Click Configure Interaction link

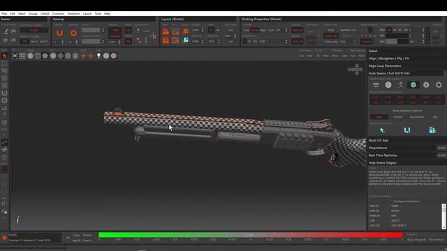click(x=406, y=201)
